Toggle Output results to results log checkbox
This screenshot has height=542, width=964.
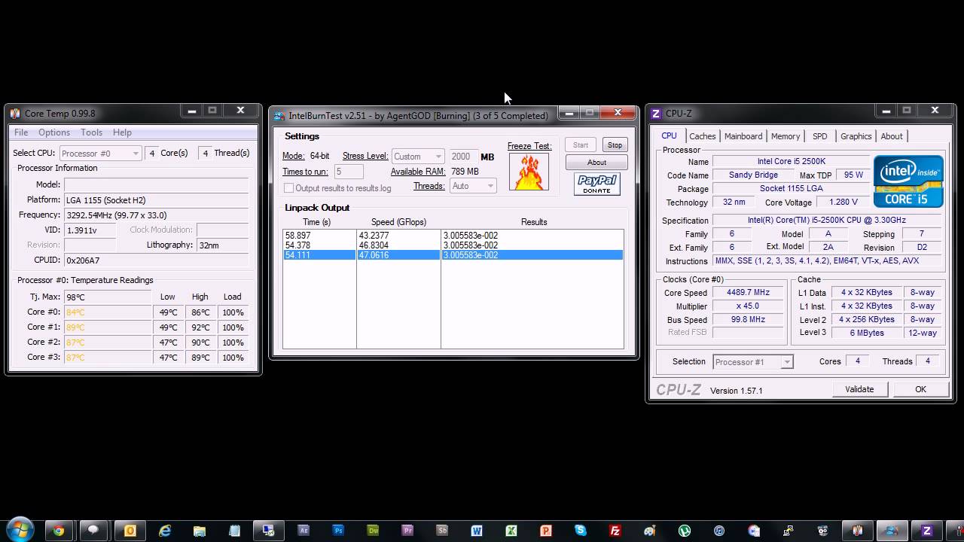pos(288,187)
